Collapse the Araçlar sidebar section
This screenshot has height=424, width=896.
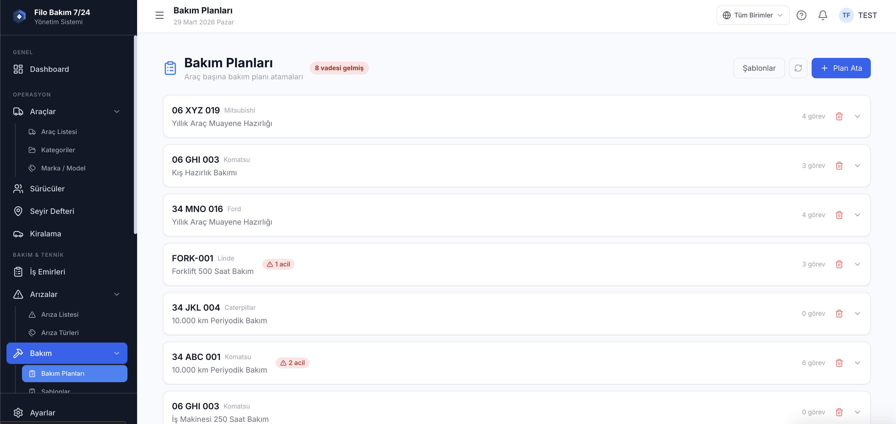[117, 111]
